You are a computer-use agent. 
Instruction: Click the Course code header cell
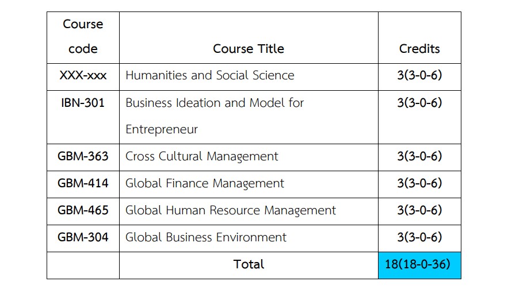coord(83,37)
